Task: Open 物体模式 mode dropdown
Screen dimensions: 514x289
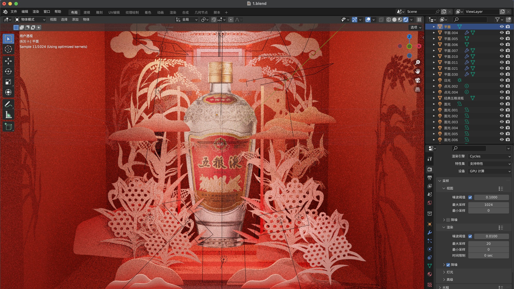Action: pyautogui.click(x=30, y=20)
